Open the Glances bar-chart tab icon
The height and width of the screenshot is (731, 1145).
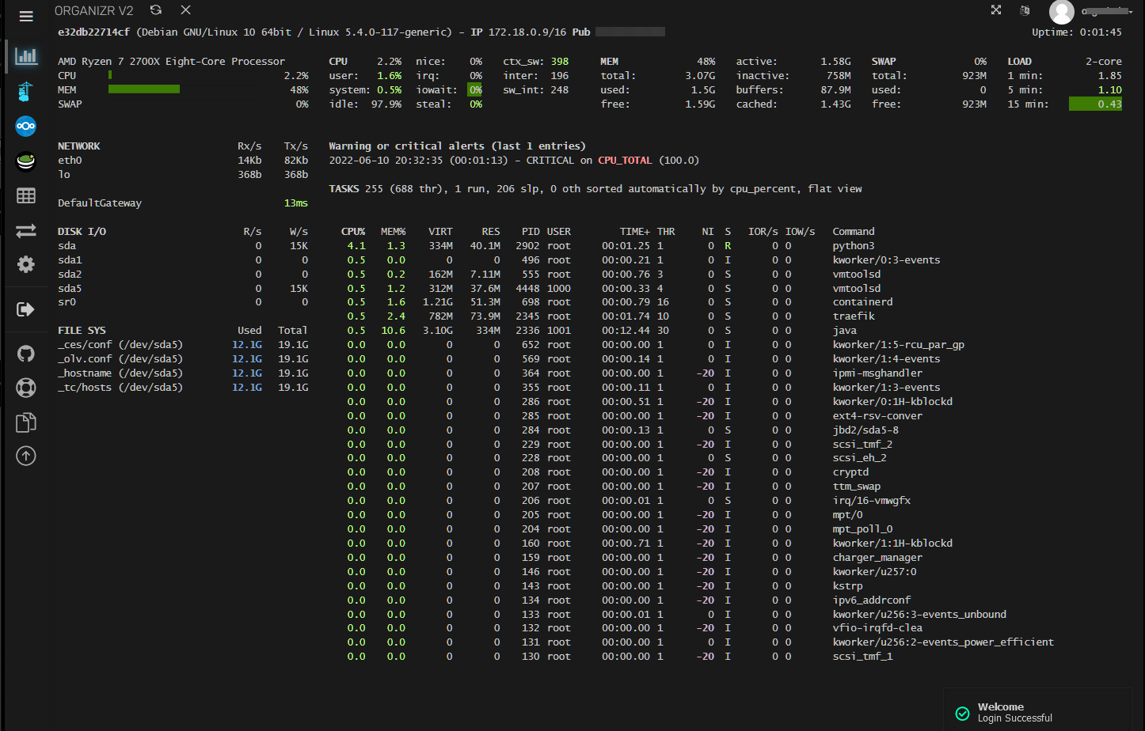click(26, 56)
